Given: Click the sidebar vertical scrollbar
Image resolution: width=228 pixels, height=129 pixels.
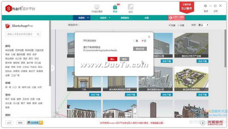Looking at the screenshot, I should pos(50,54).
